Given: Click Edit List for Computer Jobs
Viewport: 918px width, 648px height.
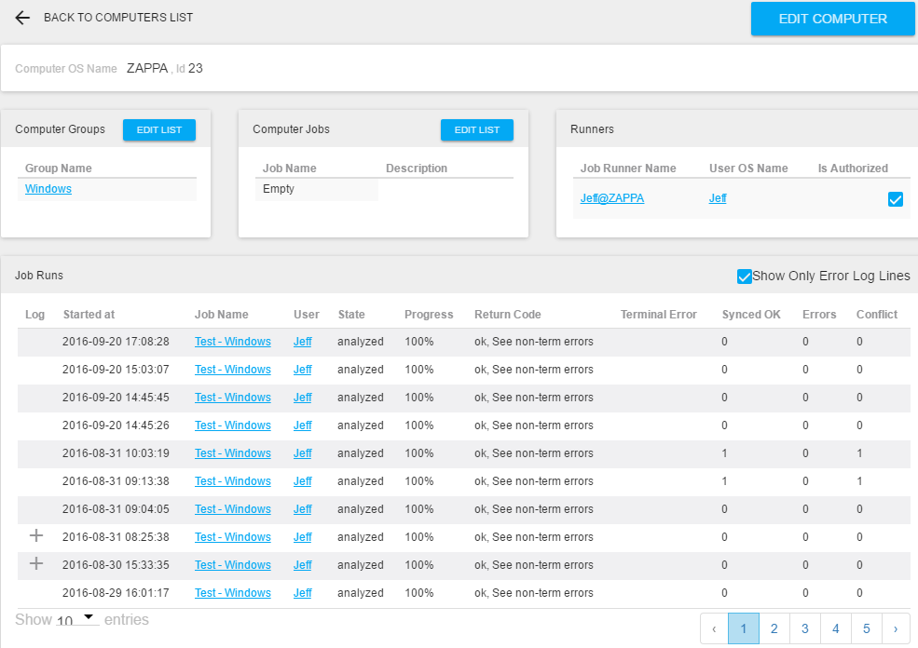Looking at the screenshot, I should tap(477, 129).
